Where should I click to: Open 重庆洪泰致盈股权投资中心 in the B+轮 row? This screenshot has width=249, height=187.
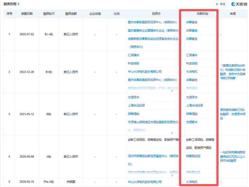152,80
